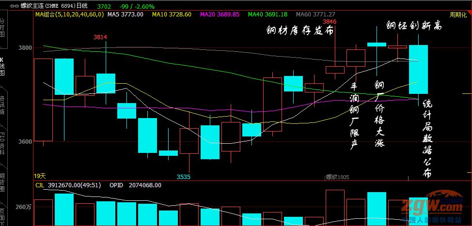The image size is (472, 226).
Task: Click the last price 3702 in header
Action: 104,6
